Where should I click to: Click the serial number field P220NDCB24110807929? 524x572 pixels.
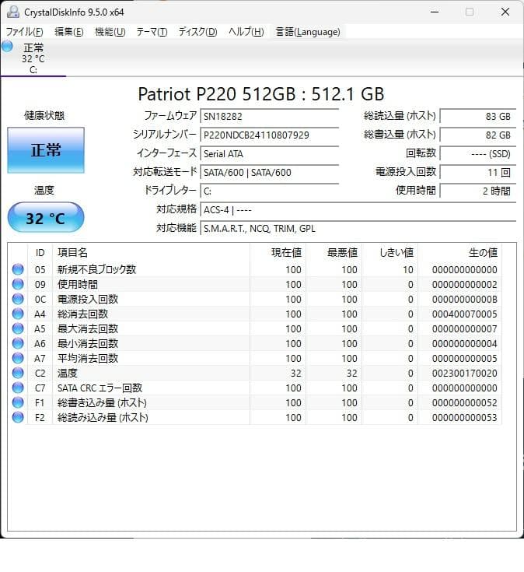(x=269, y=135)
